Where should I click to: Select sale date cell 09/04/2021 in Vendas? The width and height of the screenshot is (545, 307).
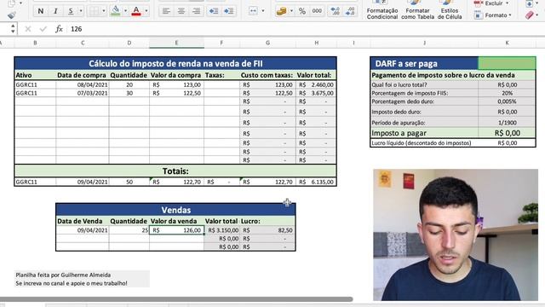(83, 230)
